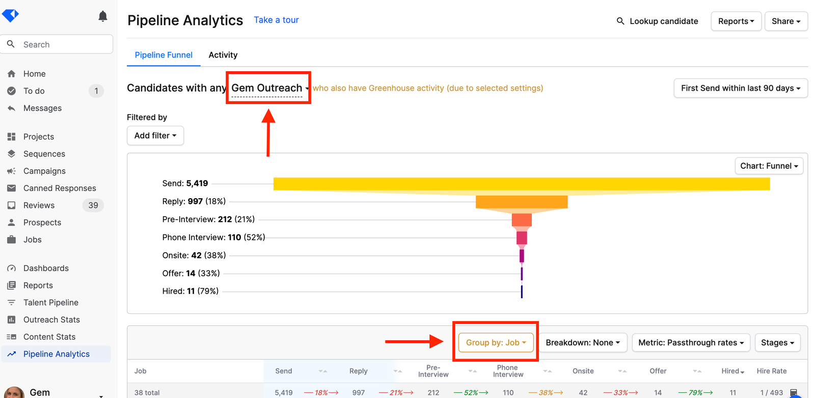Click the calculator icon in totals row
Screen dimensions: 815x398
tap(794, 392)
